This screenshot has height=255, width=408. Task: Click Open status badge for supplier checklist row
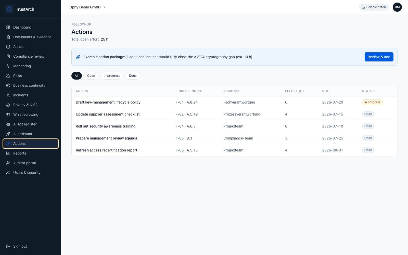(368, 114)
